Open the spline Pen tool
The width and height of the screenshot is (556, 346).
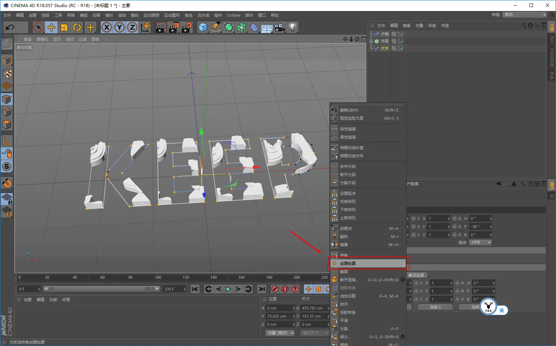point(216,27)
